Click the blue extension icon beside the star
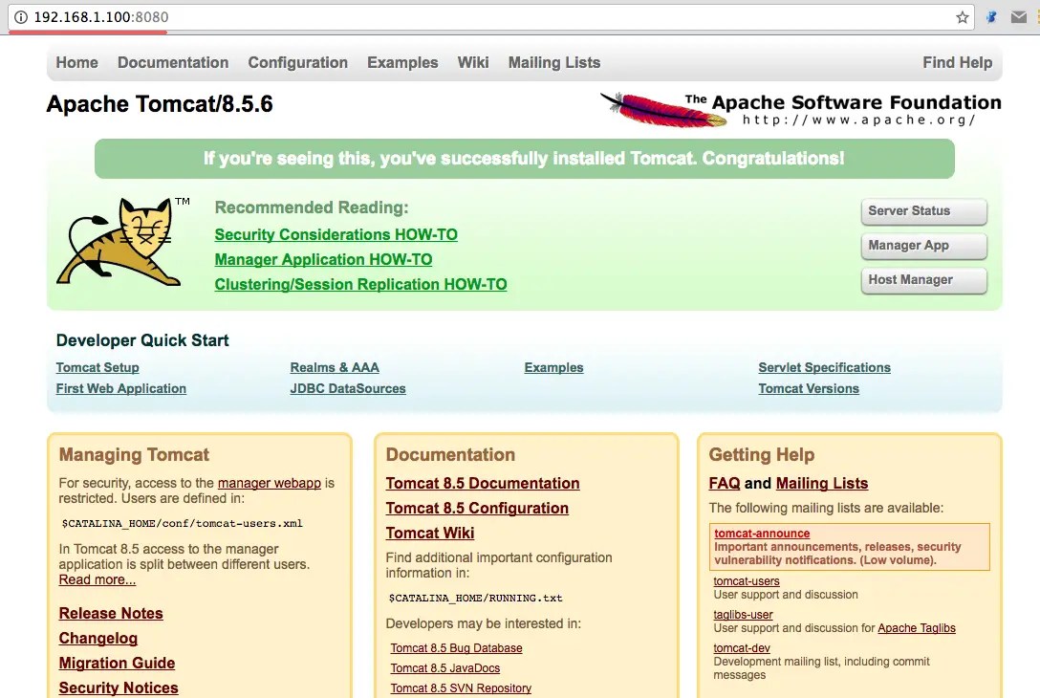Viewport: 1040px width, 698px height. (x=991, y=16)
